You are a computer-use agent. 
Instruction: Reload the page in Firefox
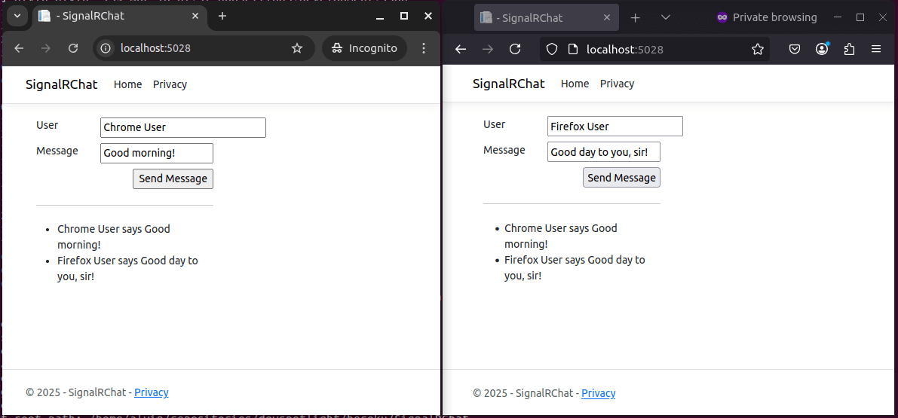[x=515, y=50]
